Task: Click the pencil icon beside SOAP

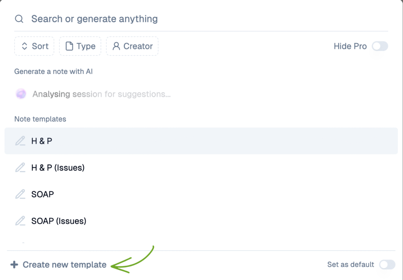Action: click(x=20, y=195)
